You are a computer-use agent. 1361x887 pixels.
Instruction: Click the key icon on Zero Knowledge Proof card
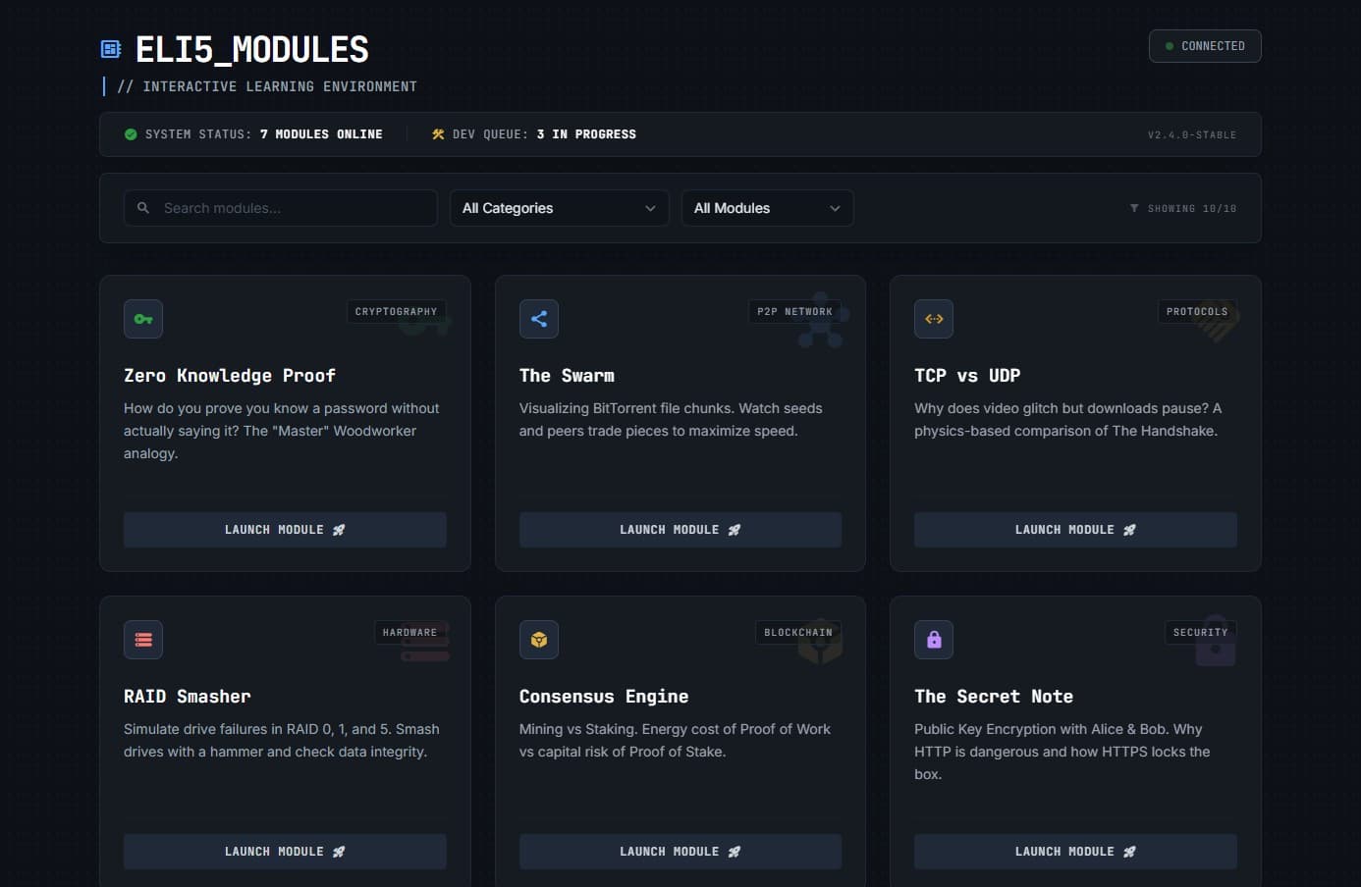pyautogui.click(x=142, y=319)
